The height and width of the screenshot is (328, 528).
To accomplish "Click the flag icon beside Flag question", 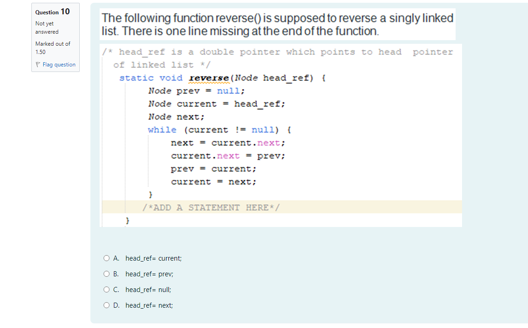I will (37, 64).
